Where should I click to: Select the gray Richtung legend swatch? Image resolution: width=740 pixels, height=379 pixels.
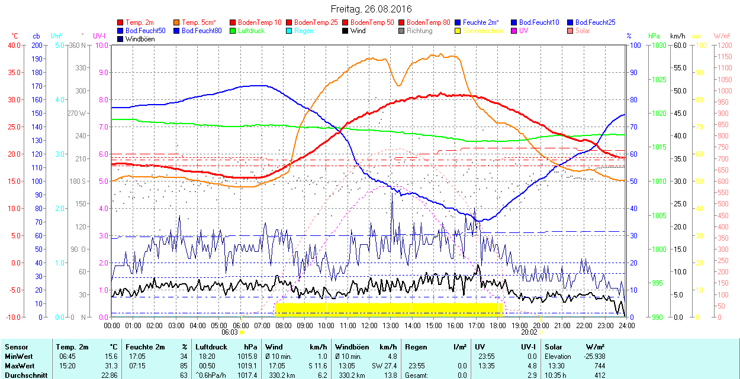[402, 31]
